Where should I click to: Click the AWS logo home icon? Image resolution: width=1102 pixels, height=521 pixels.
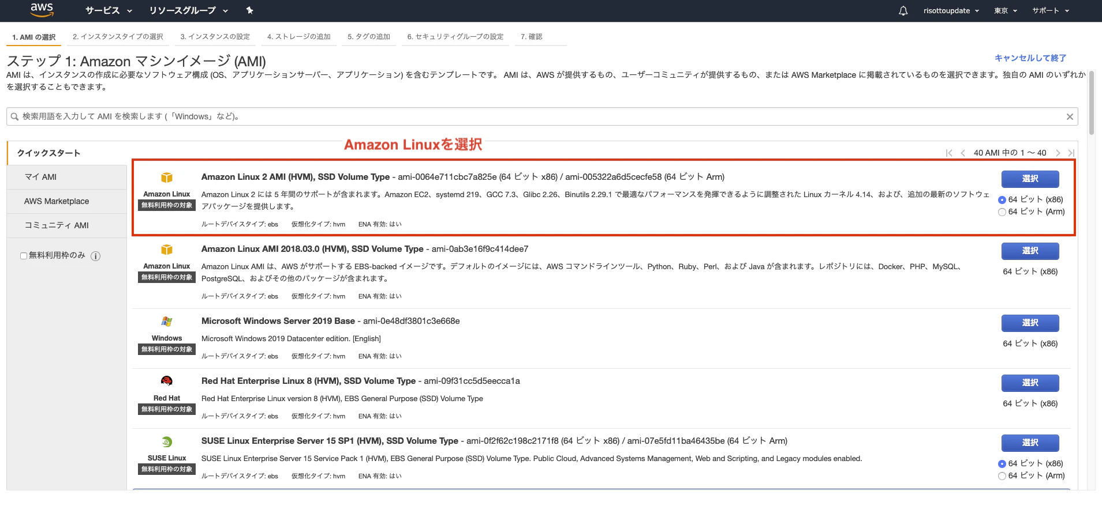pyautogui.click(x=42, y=9)
